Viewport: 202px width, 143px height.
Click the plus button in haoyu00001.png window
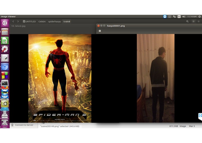tap(100, 31)
